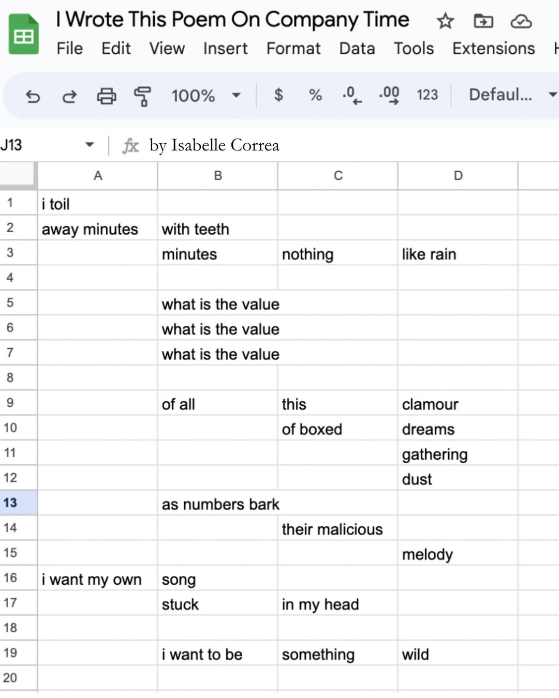Open the Data menu
The image size is (559, 698).
click(x=357, y=49)
